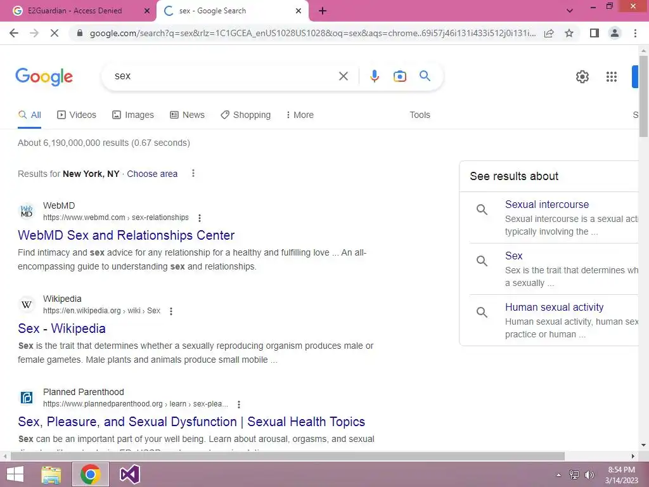This screenshot has height=487, width=649.
Task: Open clock showing 8:54 PM
Action: click(x=621, y=475)
